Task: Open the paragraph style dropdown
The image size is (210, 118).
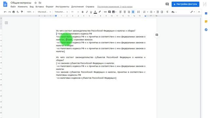Action: tap(44, 12)
